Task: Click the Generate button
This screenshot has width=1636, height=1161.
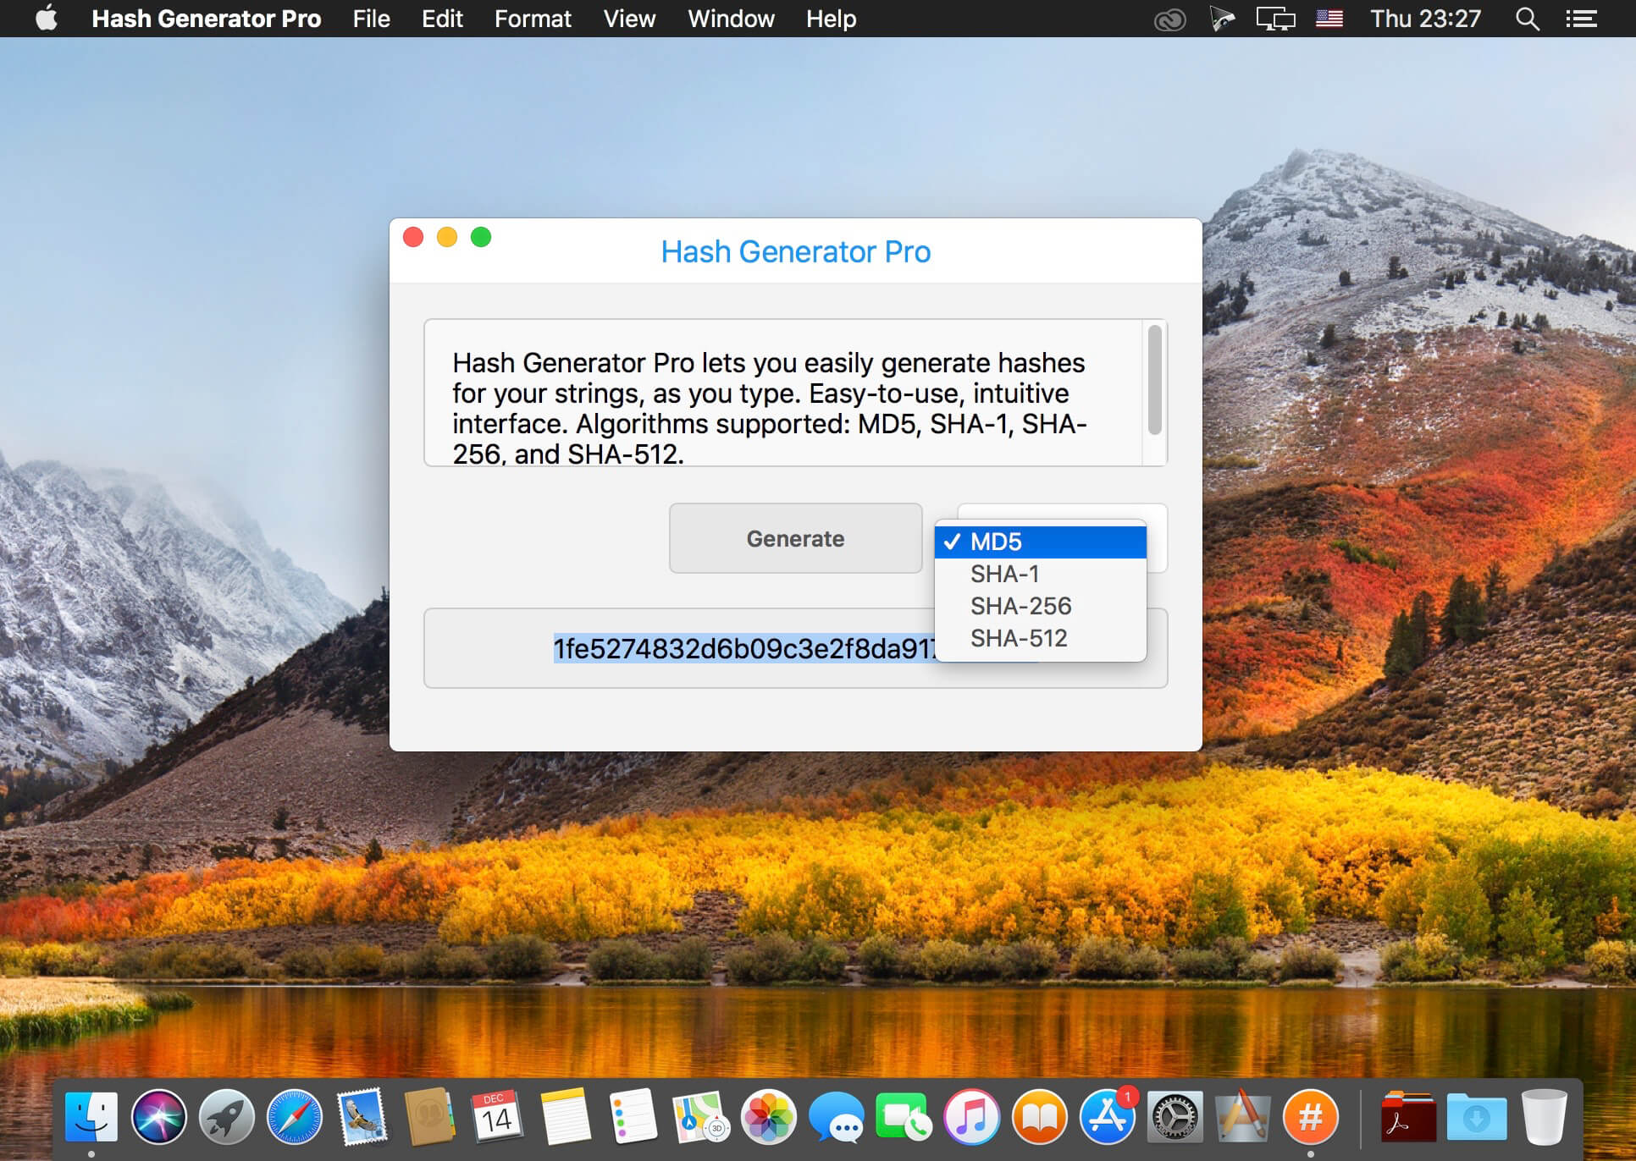Action: click(x=795, y=538)
